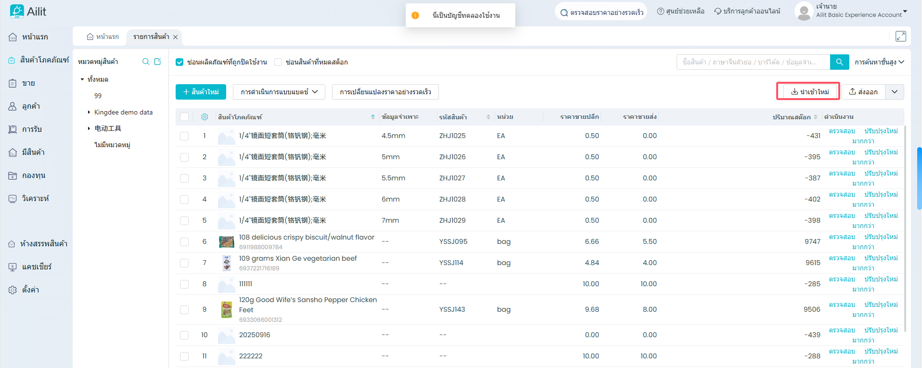Click the สินค้าใหม่ button
Viewport: 922px width, 368px height.
coord(201,92)
